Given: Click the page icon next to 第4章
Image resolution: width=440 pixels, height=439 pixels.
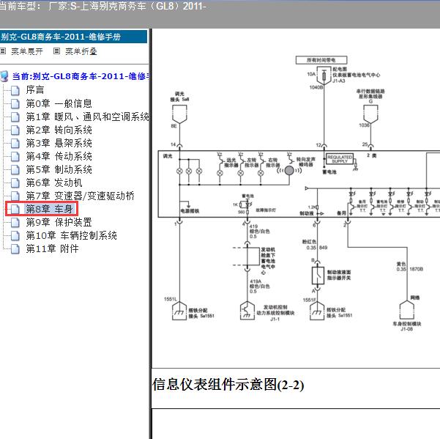Looking at the screenshot, I should tap(15, 156).
